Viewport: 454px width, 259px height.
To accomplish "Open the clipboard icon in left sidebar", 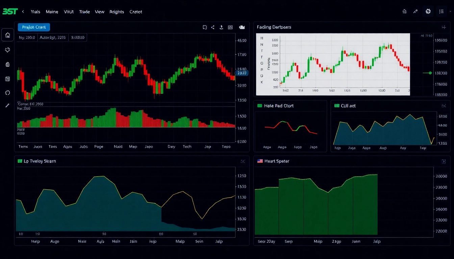I will point(7,79).
